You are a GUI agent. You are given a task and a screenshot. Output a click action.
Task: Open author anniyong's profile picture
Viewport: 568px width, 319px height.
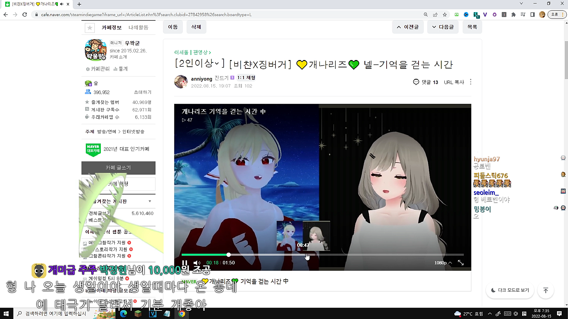(x=181, y=82)
